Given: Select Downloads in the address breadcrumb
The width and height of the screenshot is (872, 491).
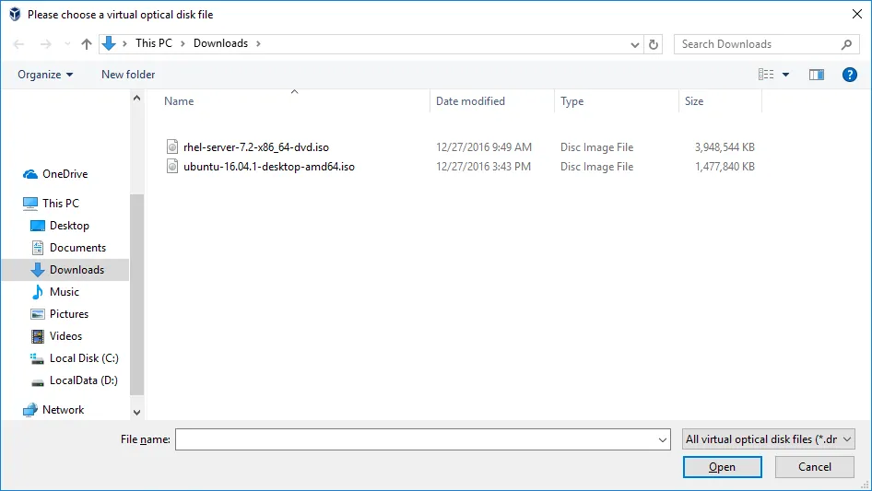Looking at the screenshot, I should [x=221, y=43].
